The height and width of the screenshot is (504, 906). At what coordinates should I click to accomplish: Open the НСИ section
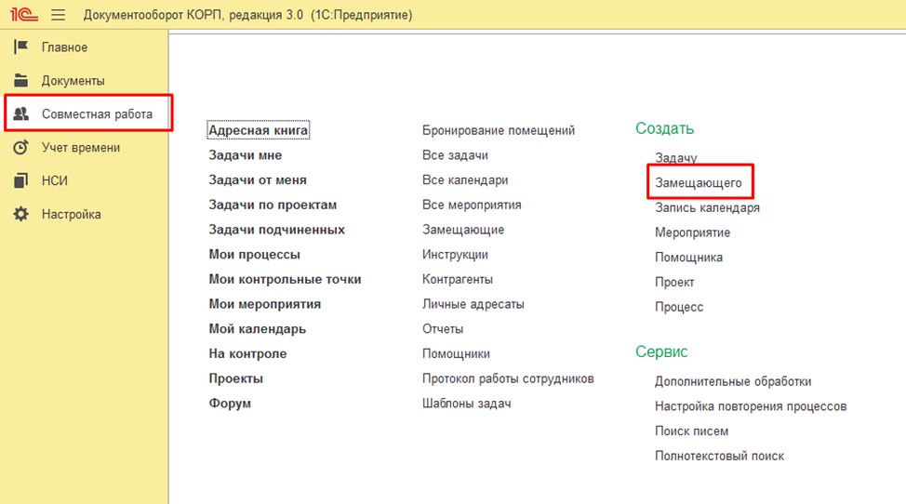[x=54, y=181]
